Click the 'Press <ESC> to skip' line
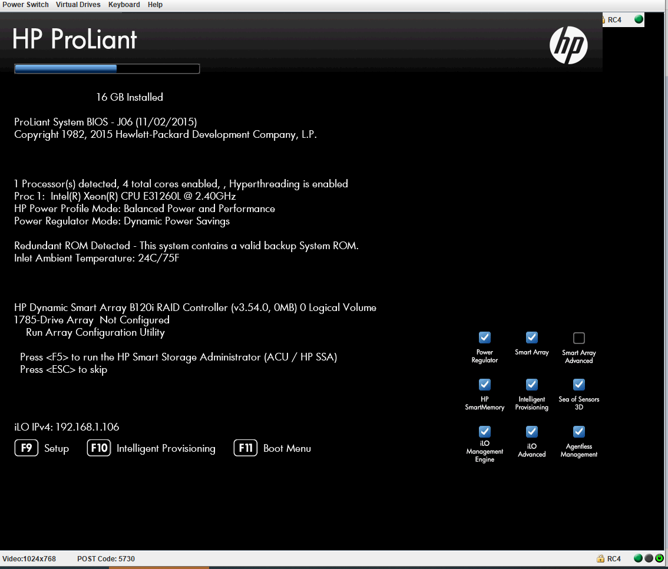The height and width of the screenshot is (569, 668). tap(64, 369)
